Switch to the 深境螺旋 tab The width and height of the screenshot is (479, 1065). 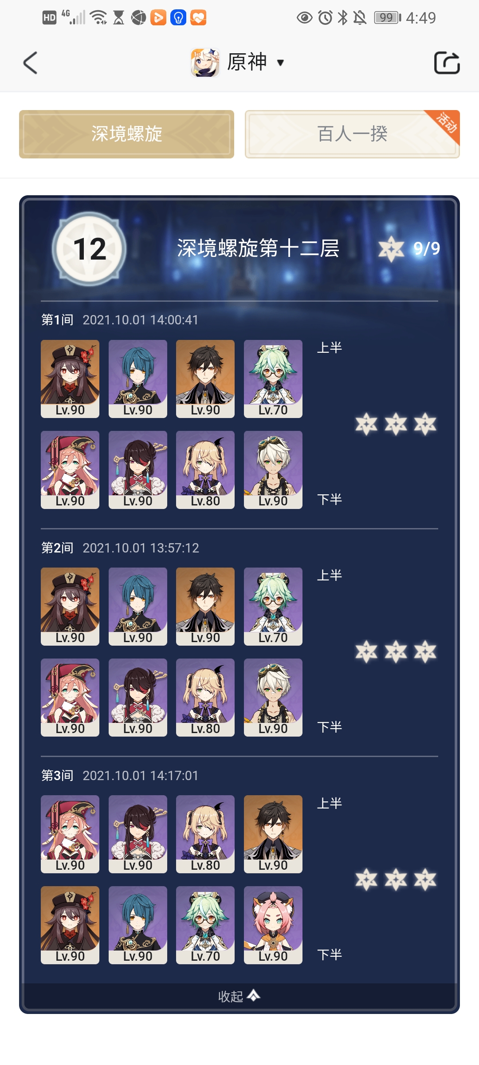coord(126,134)
